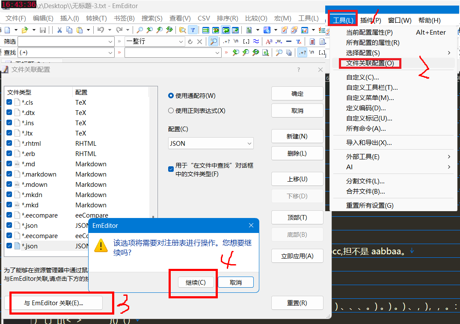Click the 确定 button
This screenshot has height=324, width=460.
pyautogui.click(x=297, y=94)
